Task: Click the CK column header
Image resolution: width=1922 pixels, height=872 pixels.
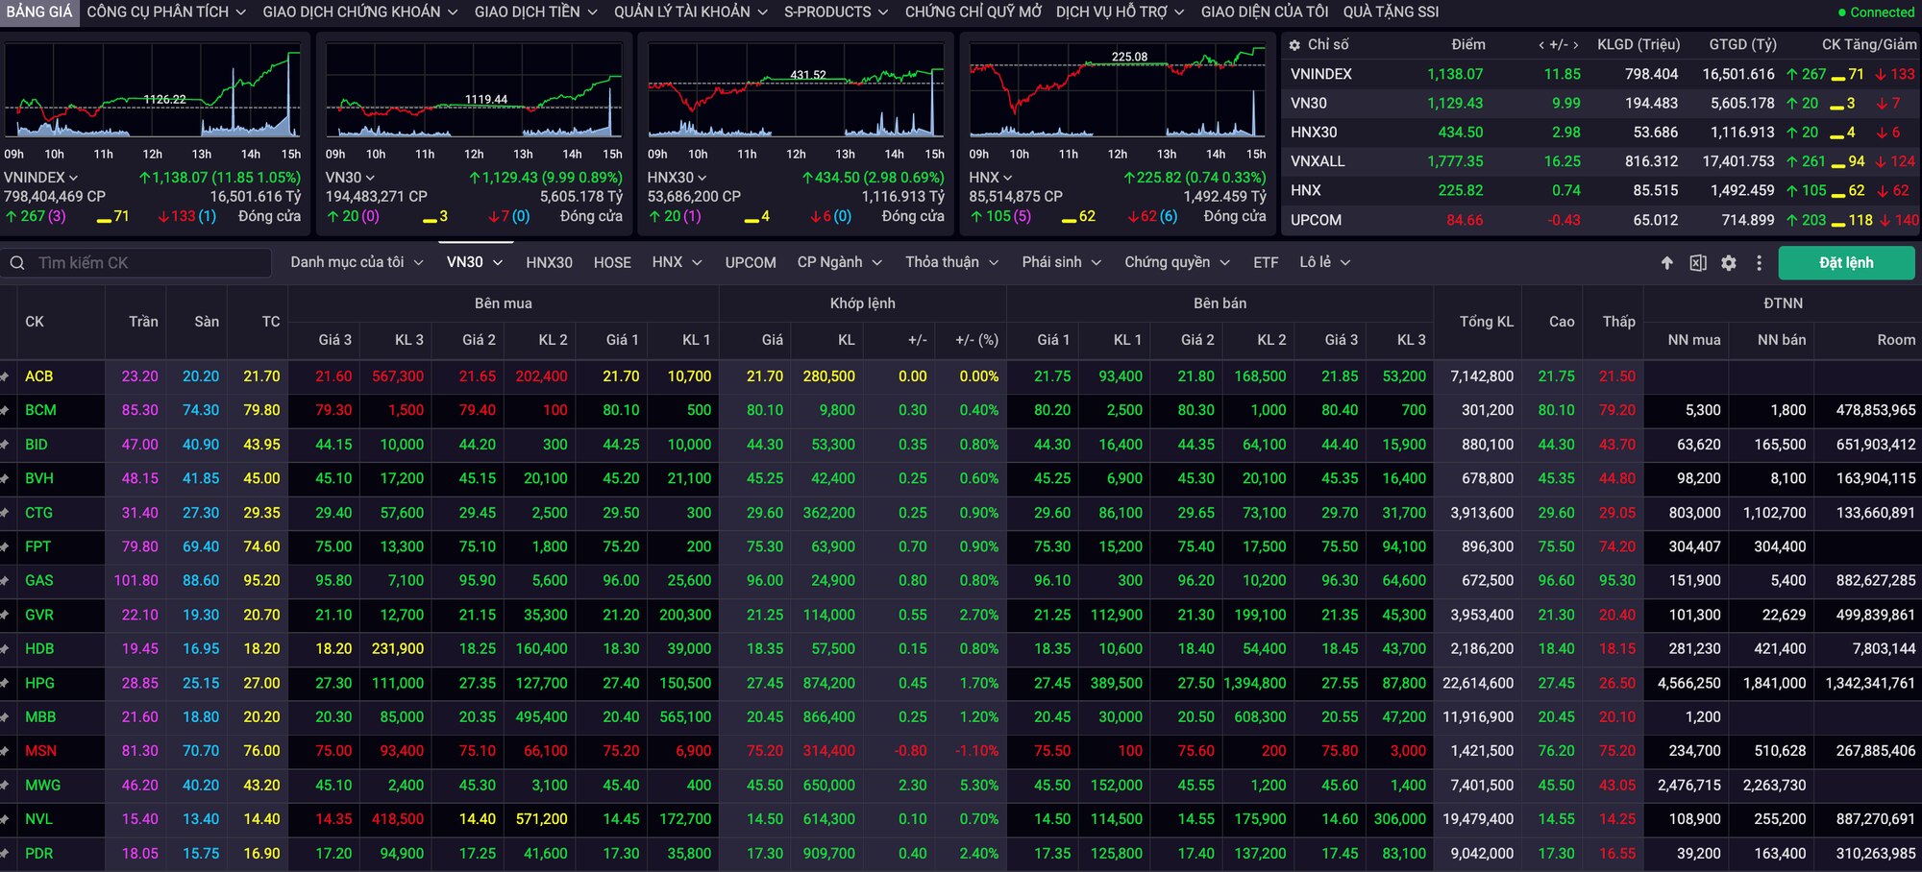Action: (x=35, y=322)
